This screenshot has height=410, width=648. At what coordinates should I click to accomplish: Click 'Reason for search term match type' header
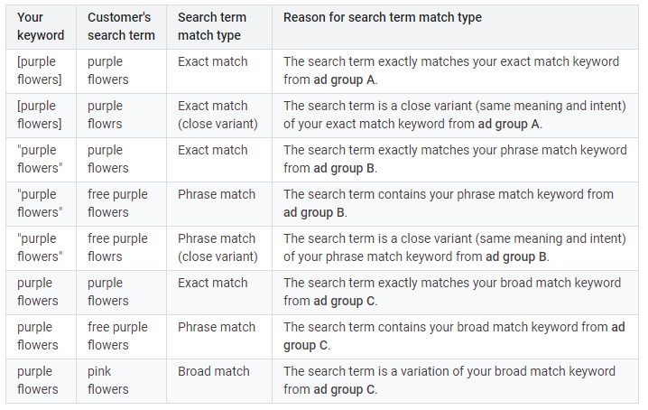tap(383, 18)
